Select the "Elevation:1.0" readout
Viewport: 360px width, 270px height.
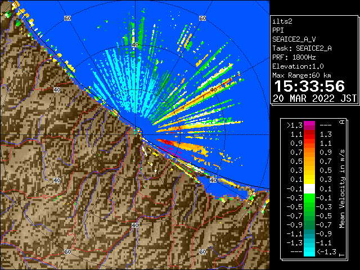pyautogui.click(x=298, y=66)
